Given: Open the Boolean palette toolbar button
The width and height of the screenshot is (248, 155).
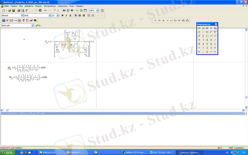Looking at the screenshot, I should pos(23,20).
